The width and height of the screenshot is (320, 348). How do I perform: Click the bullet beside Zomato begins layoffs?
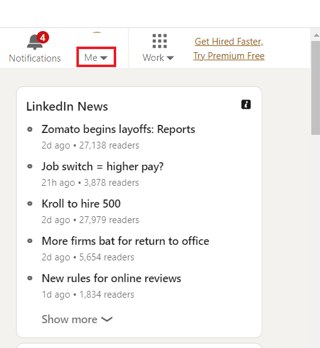click(x=30, y=129)
